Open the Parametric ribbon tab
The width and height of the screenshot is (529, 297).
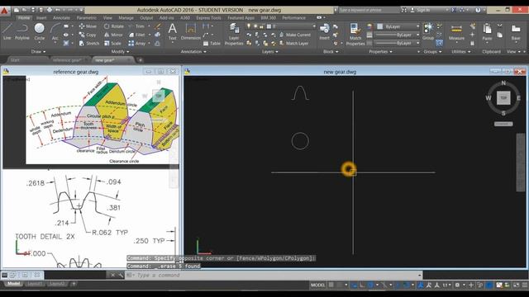click(86, 17)
